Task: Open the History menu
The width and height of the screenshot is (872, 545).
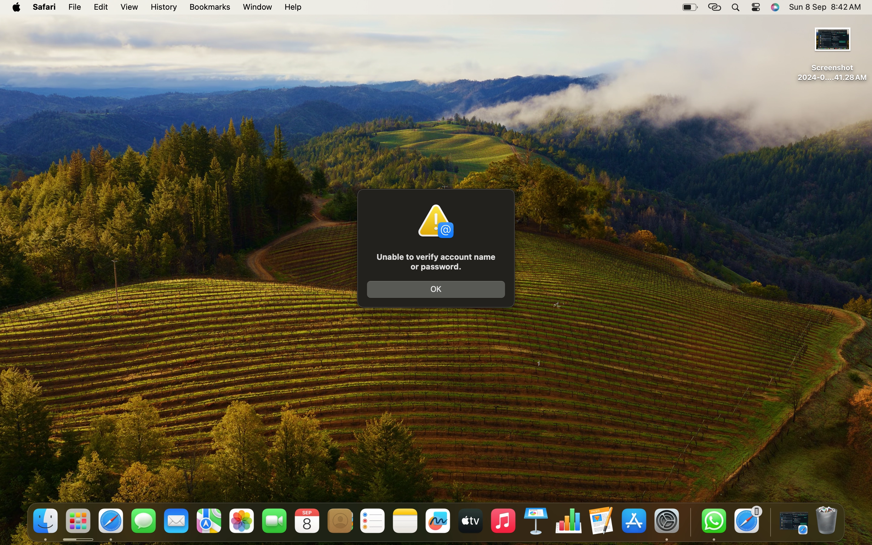Action: 163,7
